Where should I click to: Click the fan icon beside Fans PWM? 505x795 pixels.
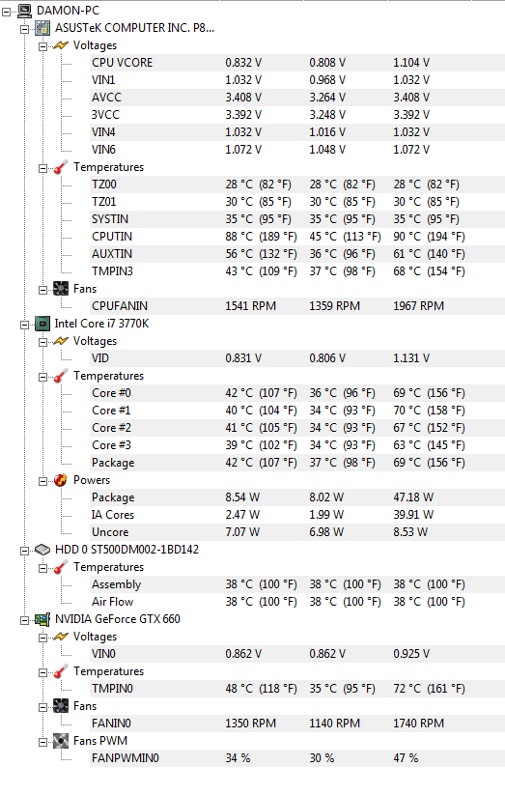coord(61,741)
